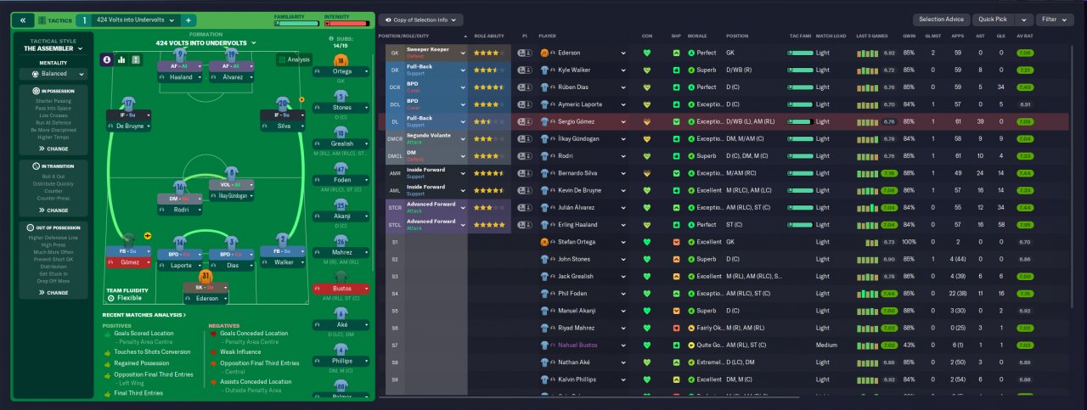Image resolution: width=1087 pixels, height=410 pixels.
Task: Open Copy of Selection Info view dropdown
Action: [420, 19]
